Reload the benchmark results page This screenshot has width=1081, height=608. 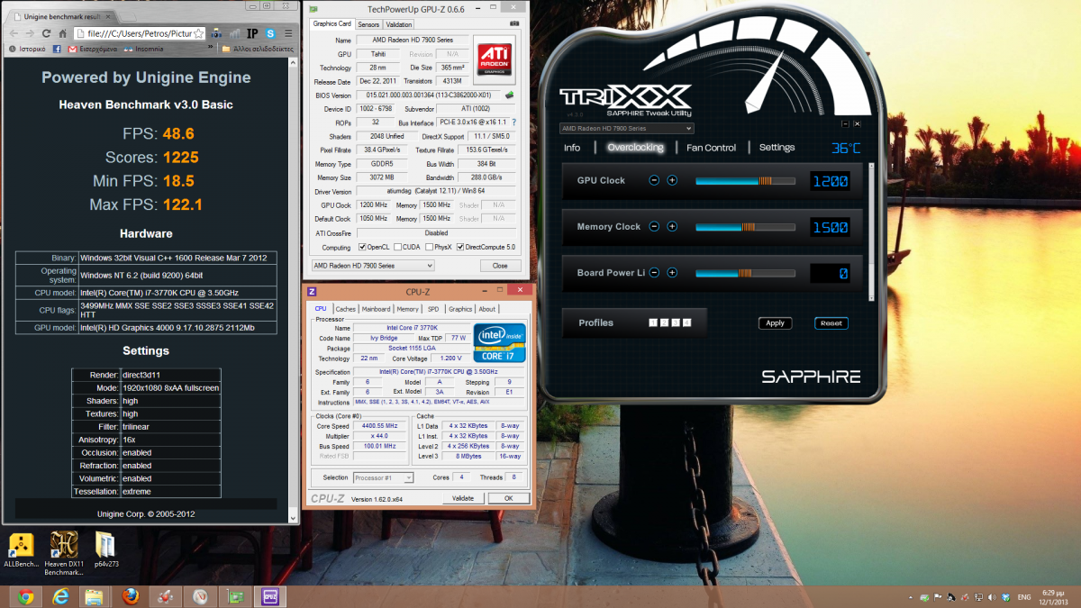pos(47,33)
